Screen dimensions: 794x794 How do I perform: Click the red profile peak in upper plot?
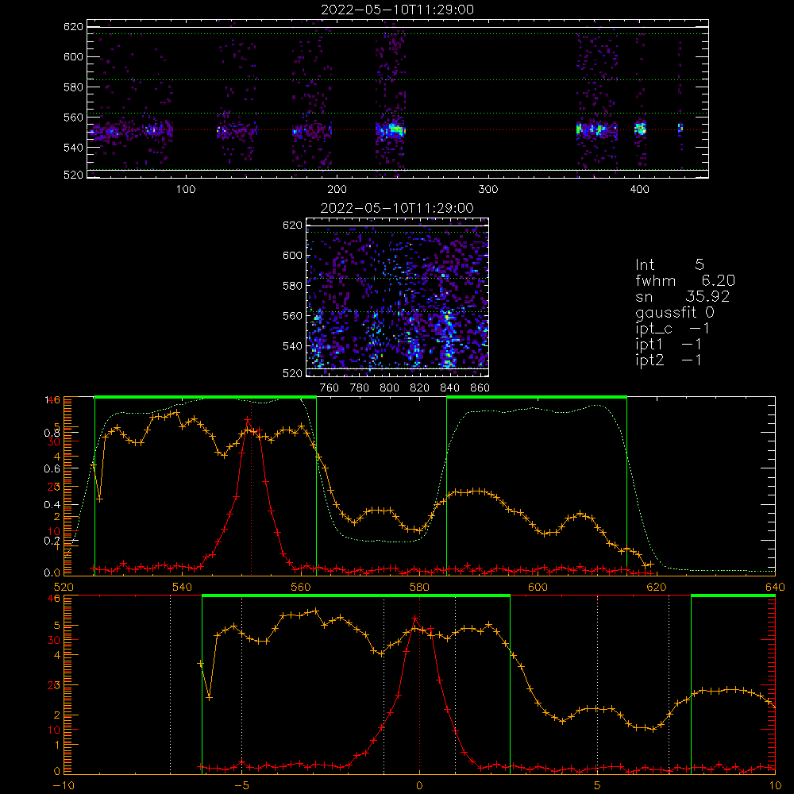[x=247, y=420]
